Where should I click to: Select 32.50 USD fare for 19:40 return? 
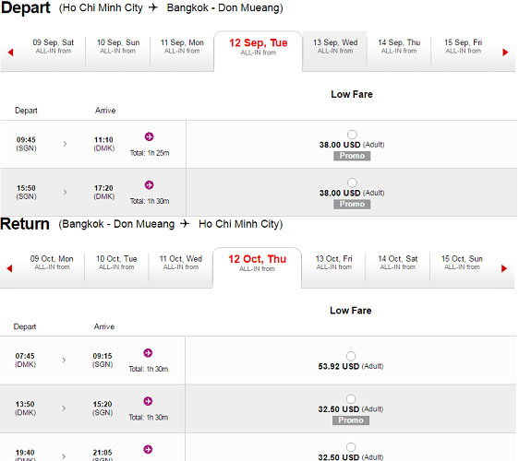pyautogui.click(x=351, y=447)
